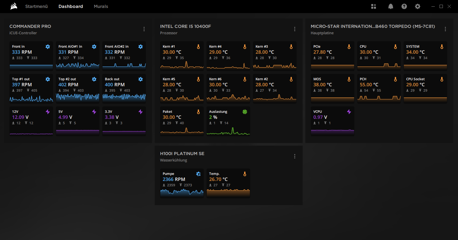458x240 pixels.
Task: Click the MOS thermometer icon
Action: (349, 79)
